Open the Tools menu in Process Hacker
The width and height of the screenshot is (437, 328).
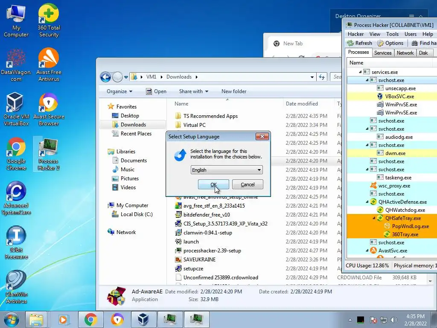[x=392, y=34]
